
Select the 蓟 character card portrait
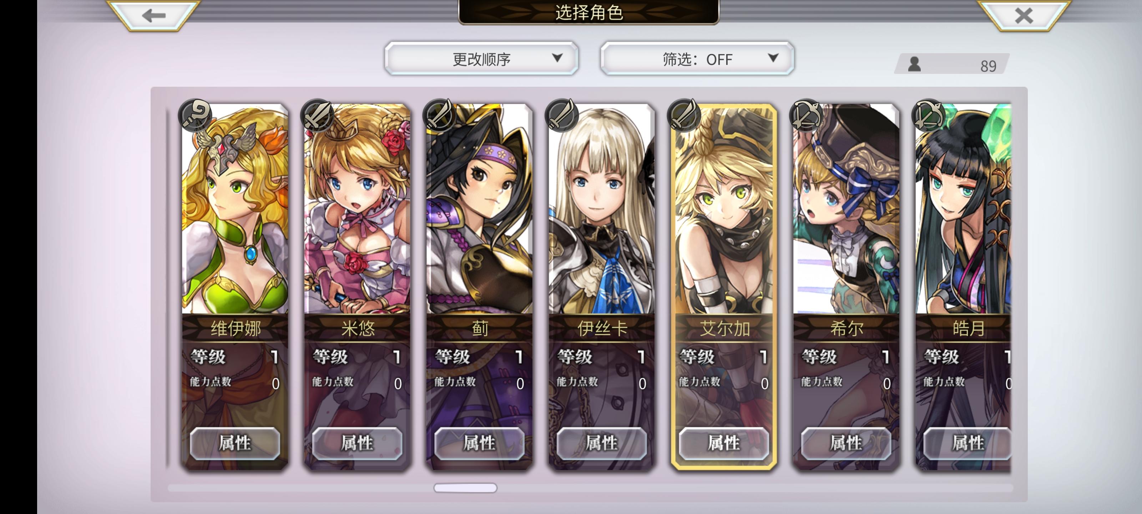[x=479, y=208]
